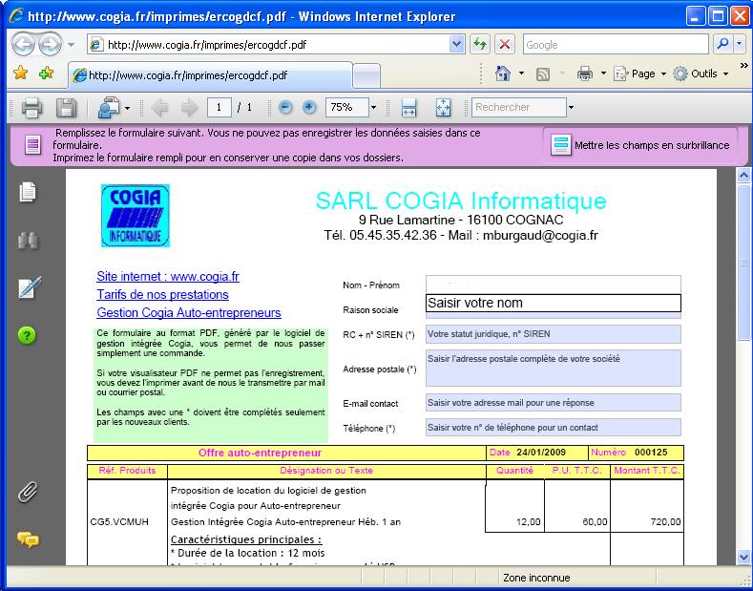Open the Pages panel in sidebar

(28, 192)
